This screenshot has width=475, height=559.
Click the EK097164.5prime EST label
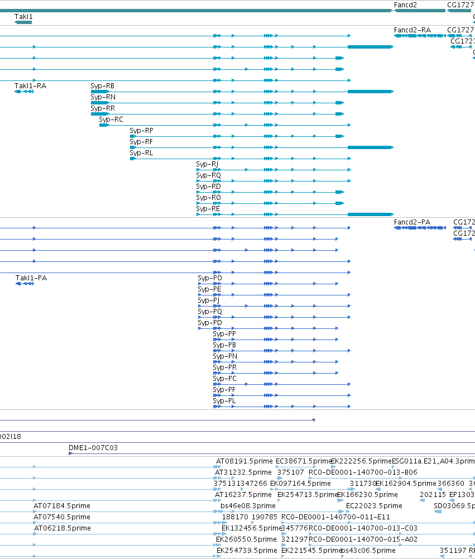[x=300, y=484]
